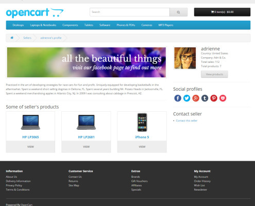Open the HP LP3065 title link

point(30,137)
